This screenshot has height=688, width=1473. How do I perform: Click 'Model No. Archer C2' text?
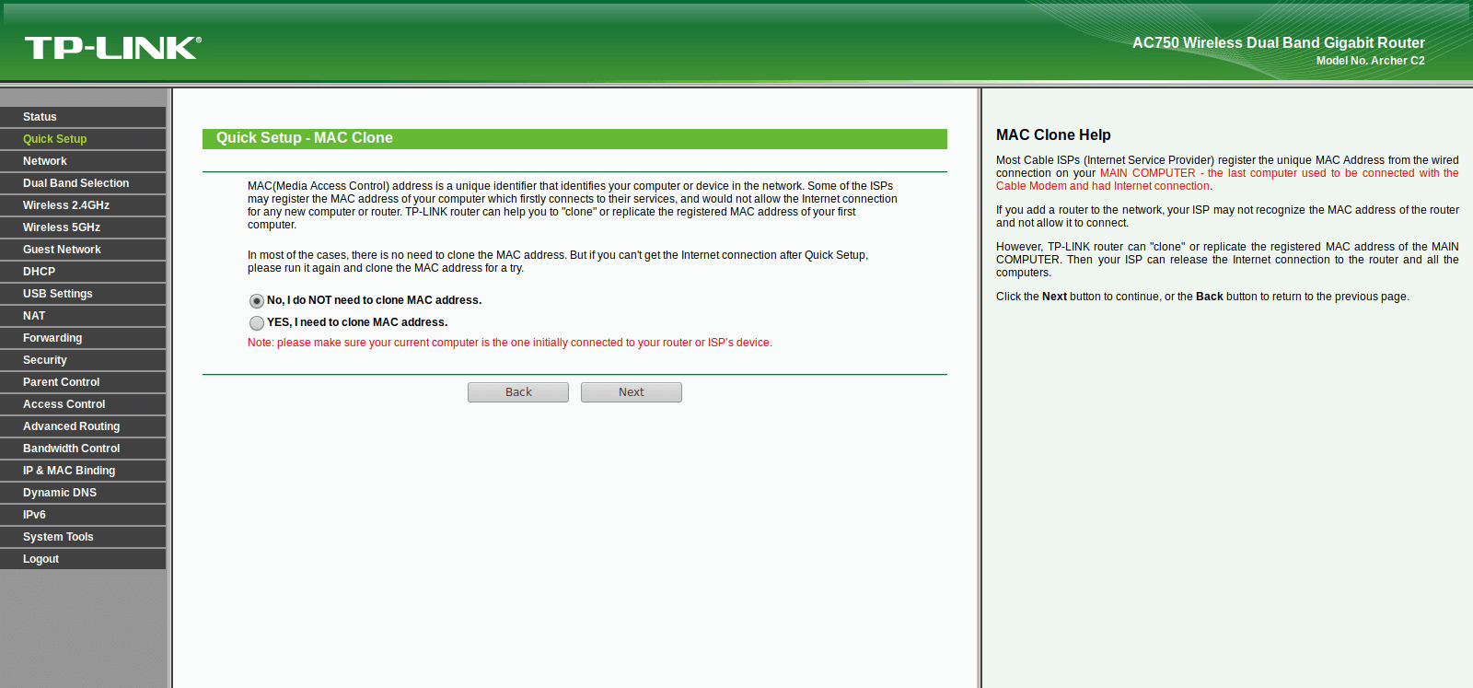point(1371,61)
